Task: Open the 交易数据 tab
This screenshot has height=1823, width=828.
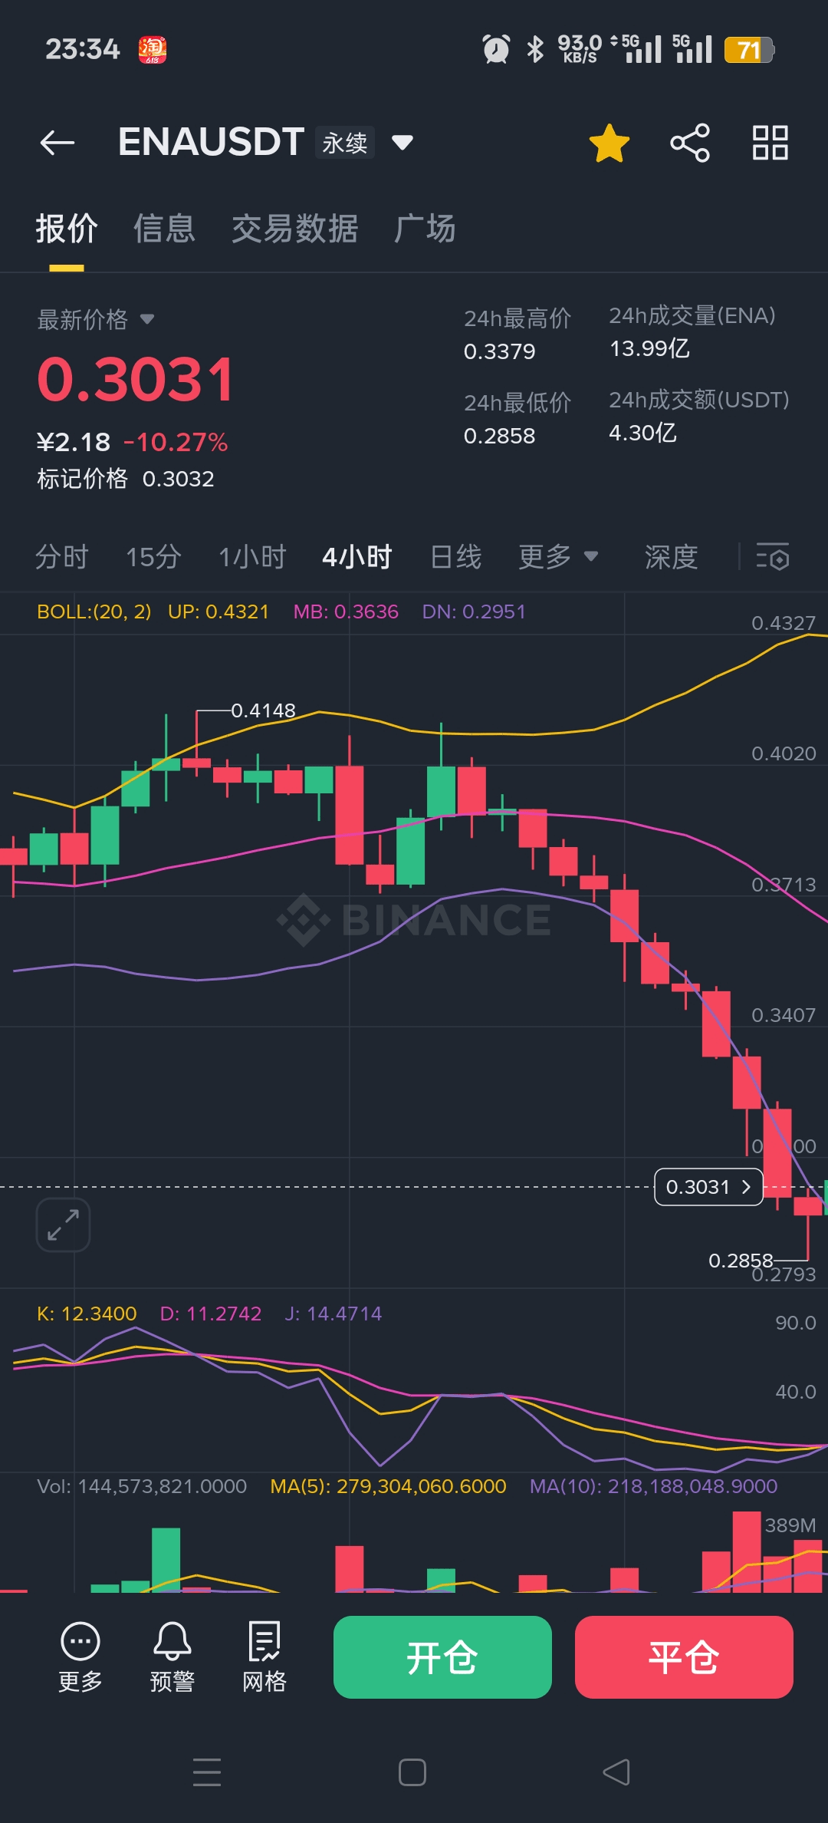Action: click(x=295, y=229)
